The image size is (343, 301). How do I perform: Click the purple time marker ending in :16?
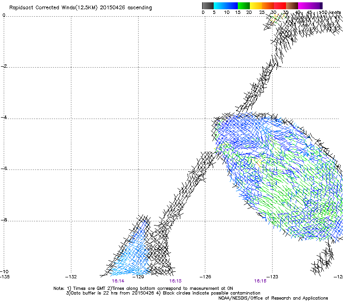(x=260, y=281)
